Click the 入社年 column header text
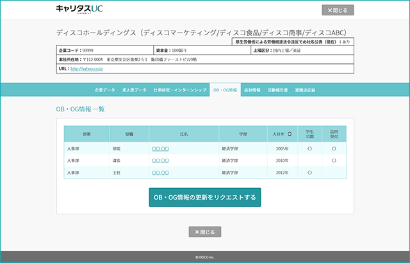Viewport: 410px width, 263px height. tap(278, 134)
